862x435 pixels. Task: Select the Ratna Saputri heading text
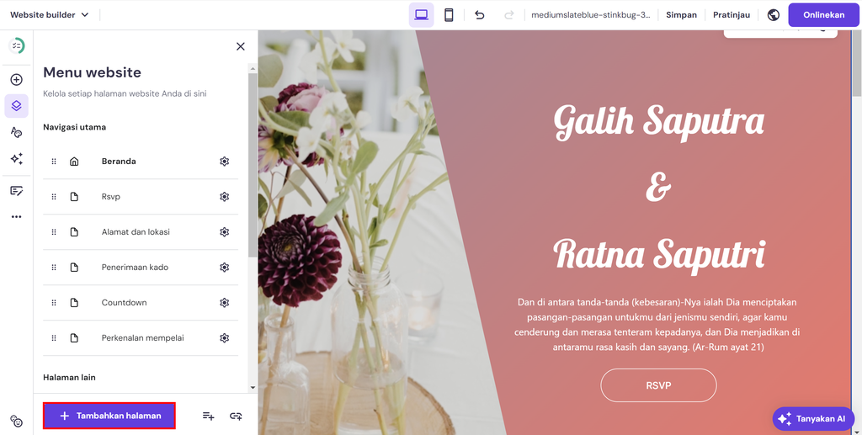pyautogui.click(x=658, y=255)
